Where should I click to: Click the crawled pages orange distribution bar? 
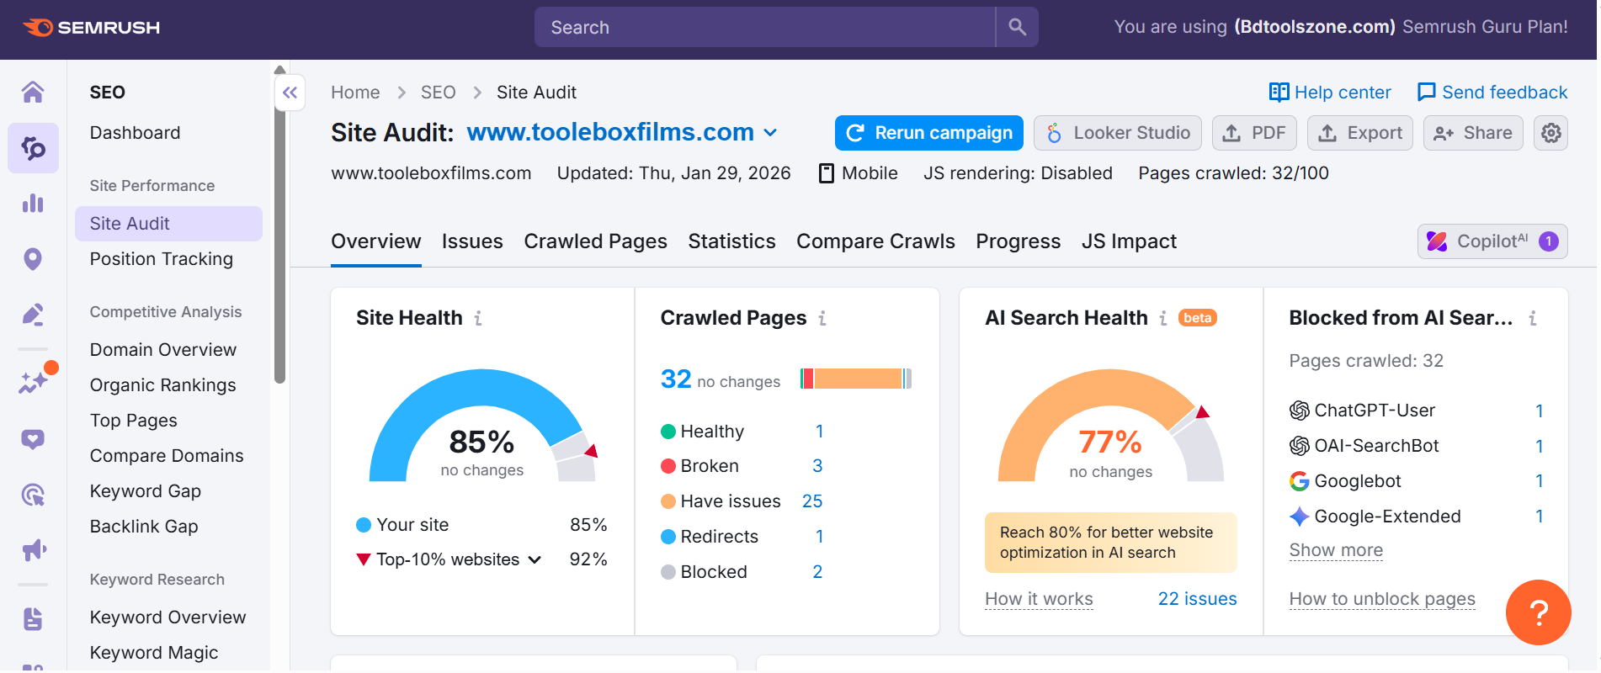[859, 379]
